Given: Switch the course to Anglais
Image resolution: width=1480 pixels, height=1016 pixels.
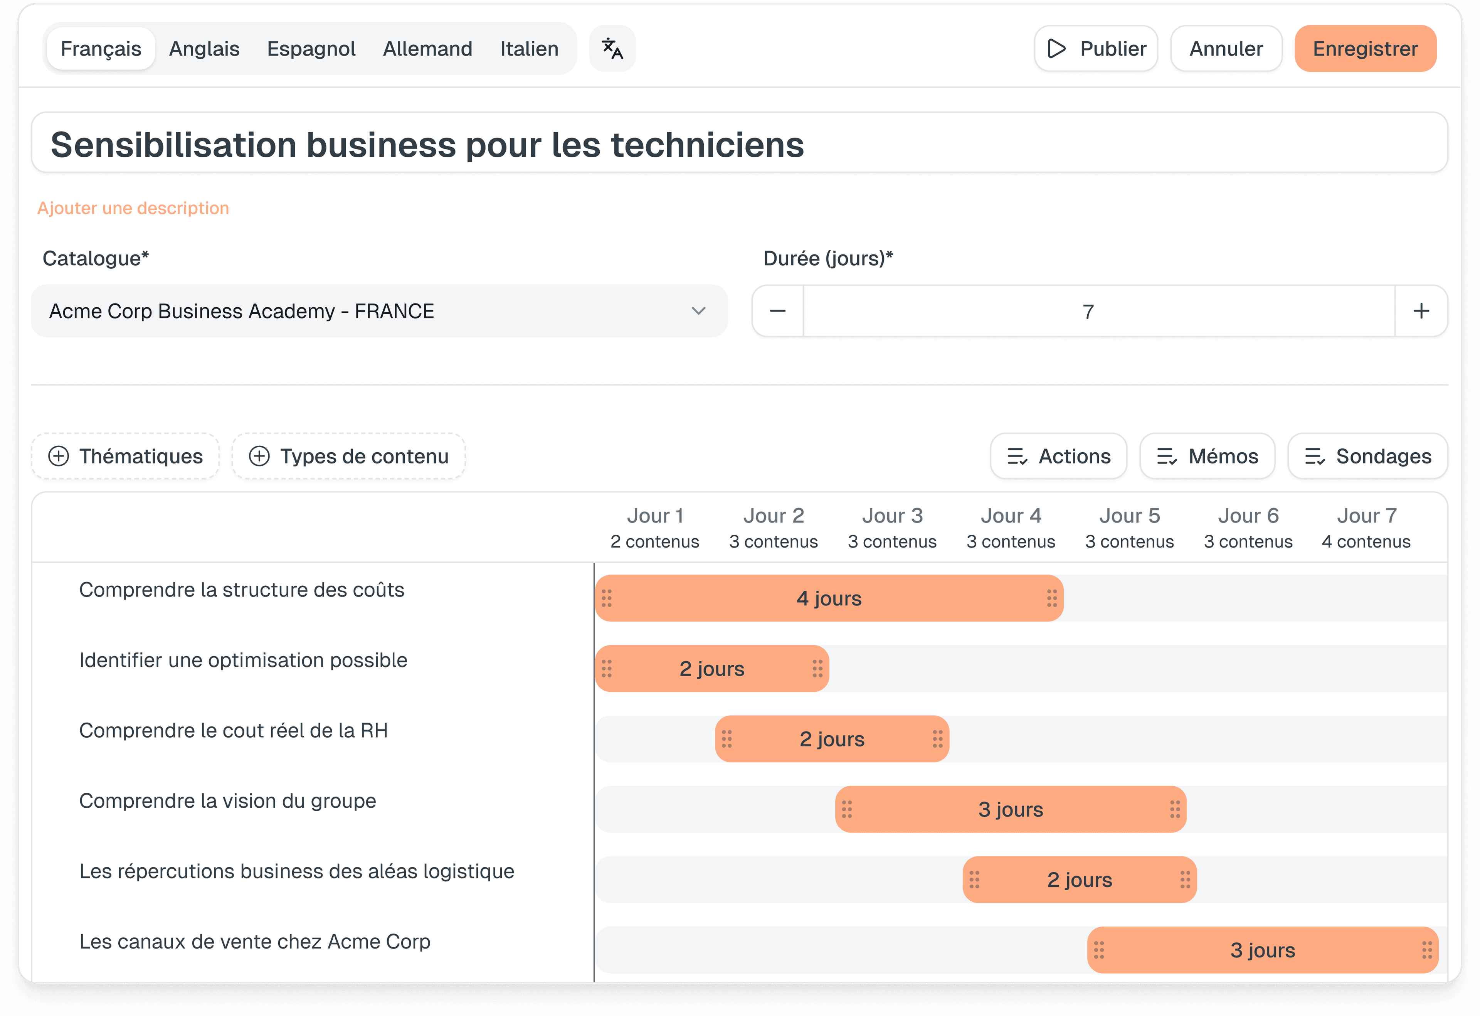Looking at the screenshot, I should 204,49.
